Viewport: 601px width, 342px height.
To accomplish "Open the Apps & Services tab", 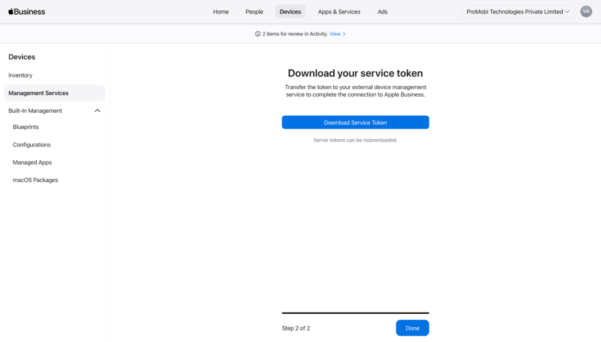I will click(x=339, y=12).
